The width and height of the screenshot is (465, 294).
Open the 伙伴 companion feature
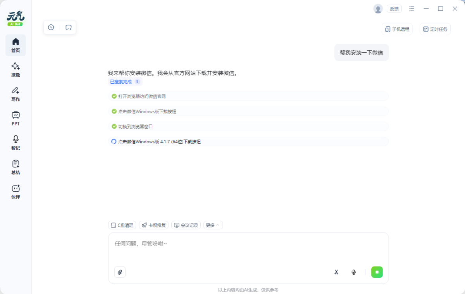click(x=15, y=192)
